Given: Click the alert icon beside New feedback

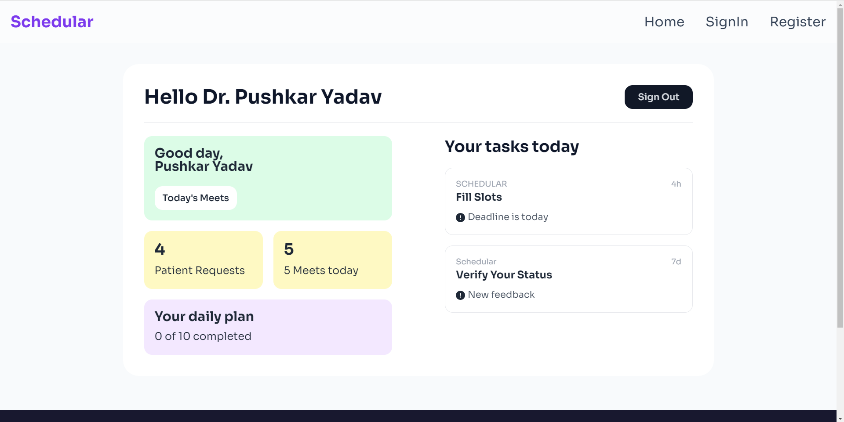Looking at the screenshot, I should pyautogui.click(x=460, y=295).
